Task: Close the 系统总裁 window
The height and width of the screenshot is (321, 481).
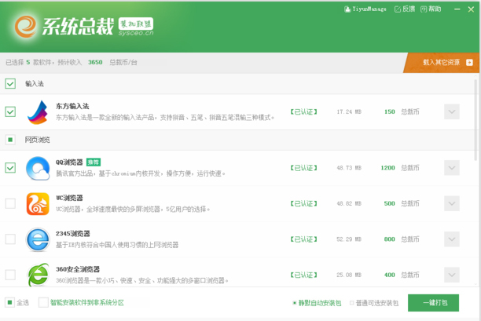Action: [471, 9]
